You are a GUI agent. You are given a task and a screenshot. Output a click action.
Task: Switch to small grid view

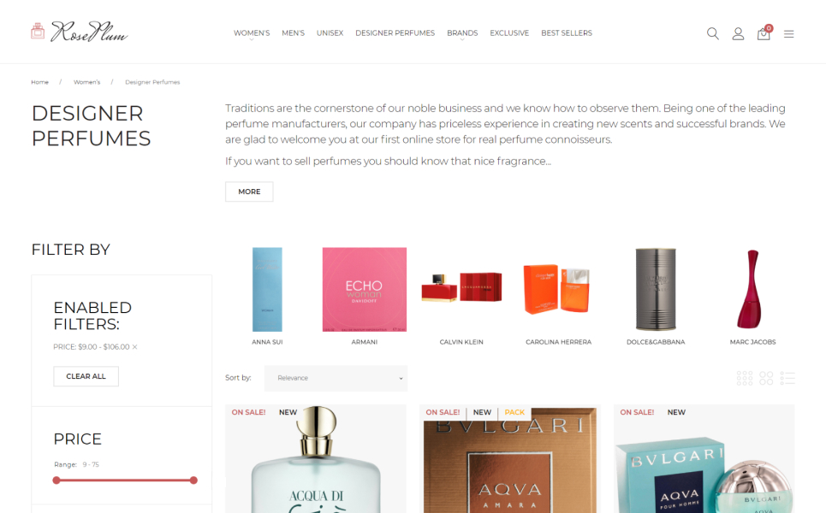[x=745, y=378]
